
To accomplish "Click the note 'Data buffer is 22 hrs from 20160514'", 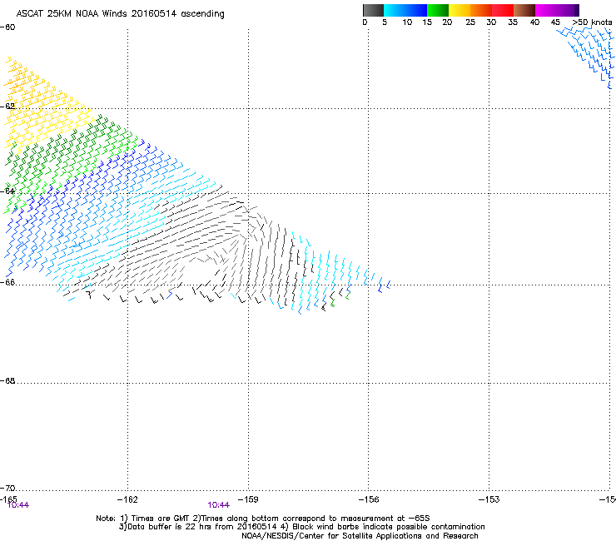I will [x=202, y=527].
